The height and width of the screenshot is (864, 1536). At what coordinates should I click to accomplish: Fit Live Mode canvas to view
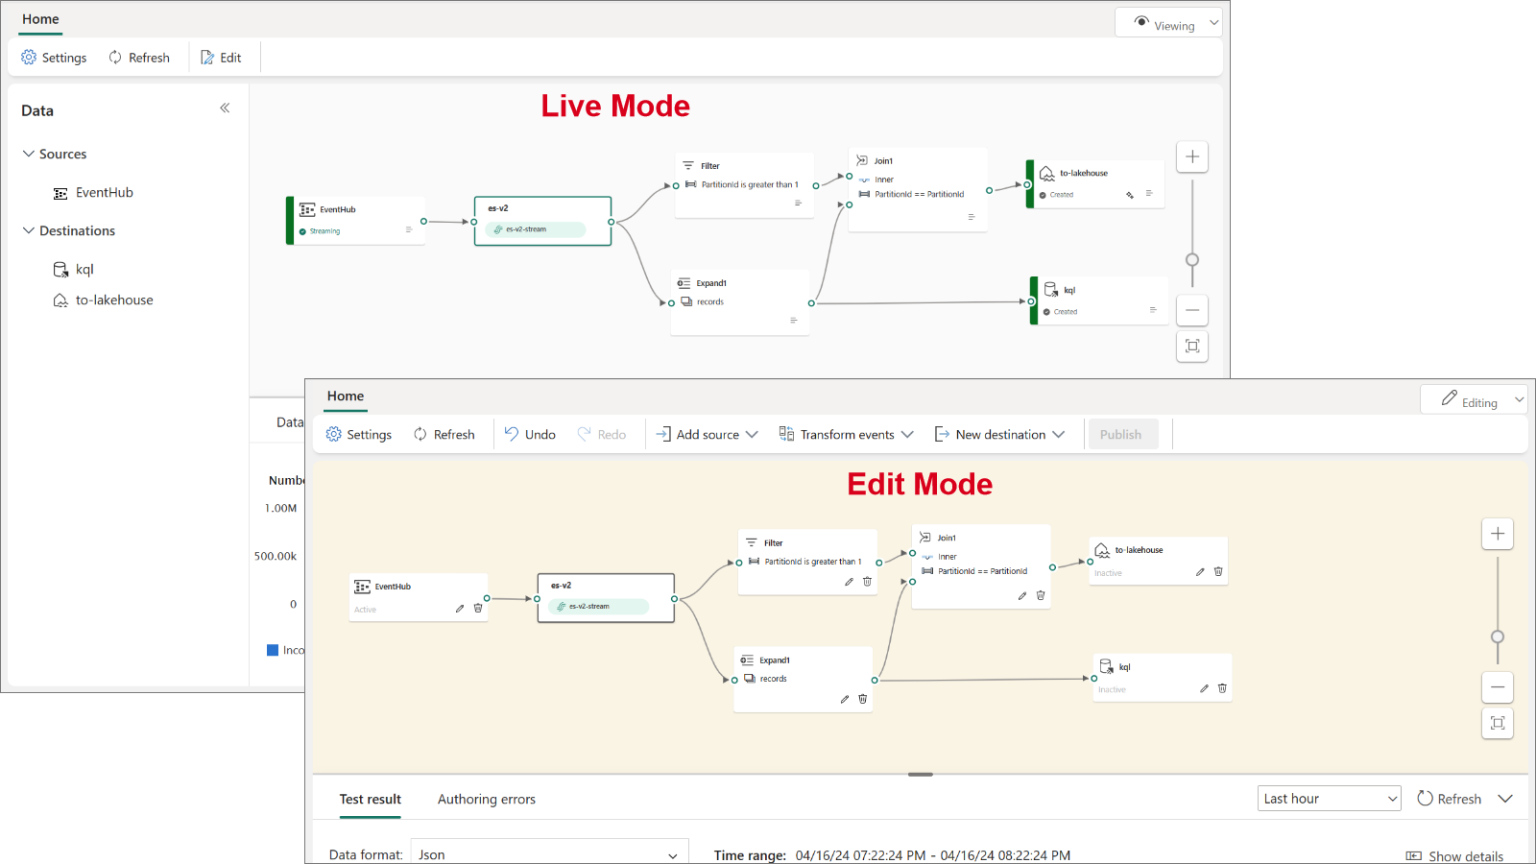pyautogui.click(x=1192, y=346)
